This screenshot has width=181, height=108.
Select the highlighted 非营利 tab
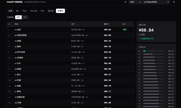(60, 11)
